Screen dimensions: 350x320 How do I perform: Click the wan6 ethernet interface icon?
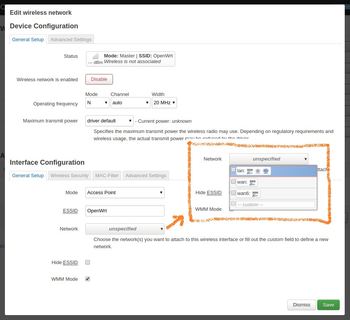click(x=255, y=193)
